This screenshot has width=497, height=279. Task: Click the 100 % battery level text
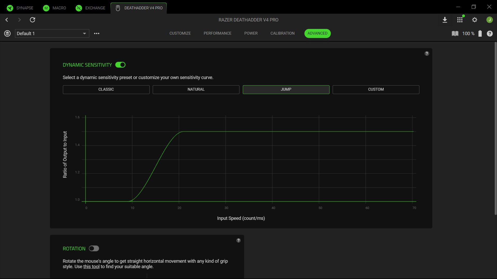(468, 34)
